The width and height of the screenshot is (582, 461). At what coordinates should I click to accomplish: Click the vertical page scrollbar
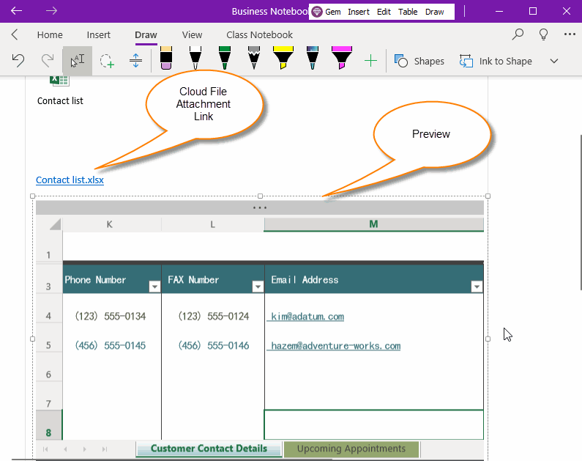580,212
